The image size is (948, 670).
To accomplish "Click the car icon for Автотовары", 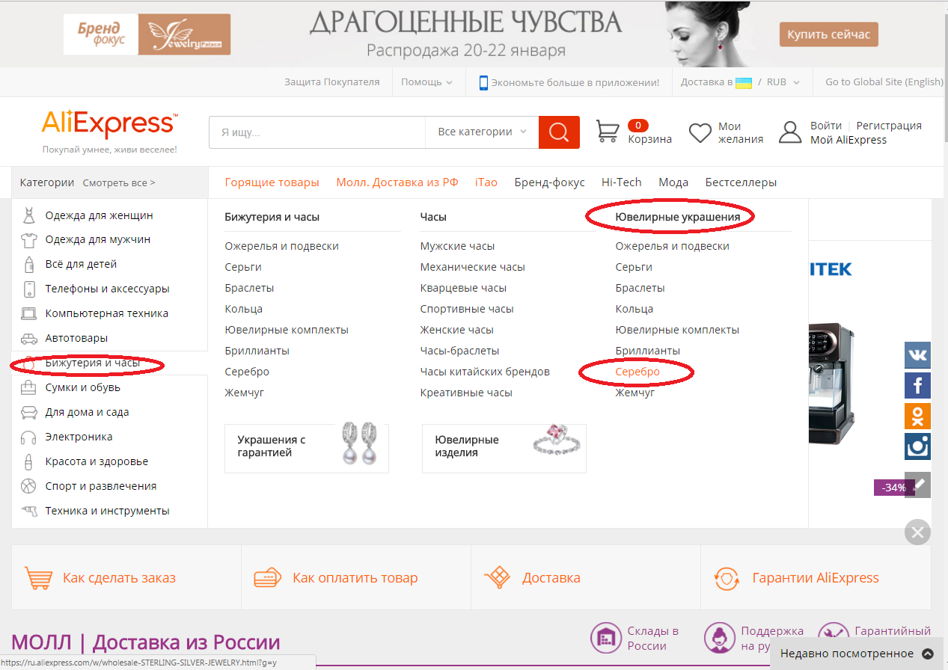I will coord(29,339).
